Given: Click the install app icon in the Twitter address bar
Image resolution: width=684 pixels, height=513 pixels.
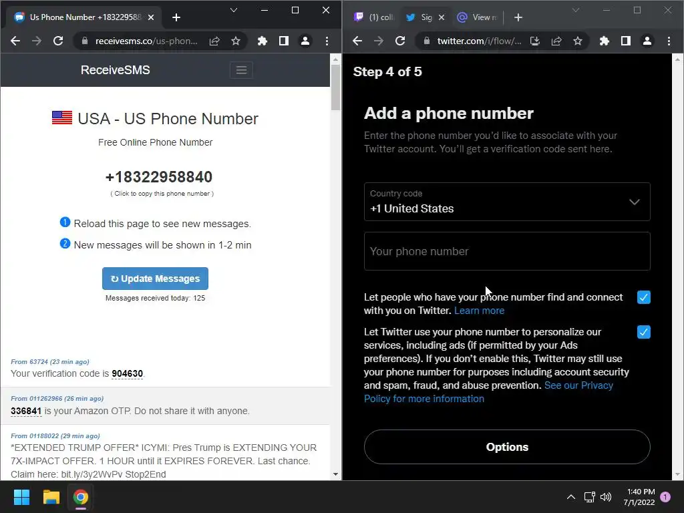Looking at the screenshot, I should pos(535,41).
